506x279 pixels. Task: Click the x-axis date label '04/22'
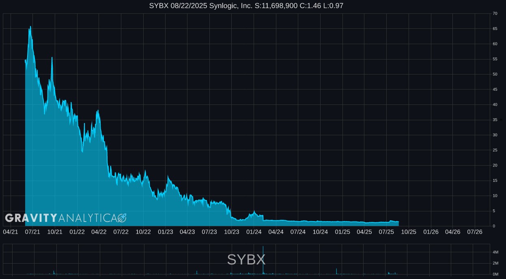[99, 232]
